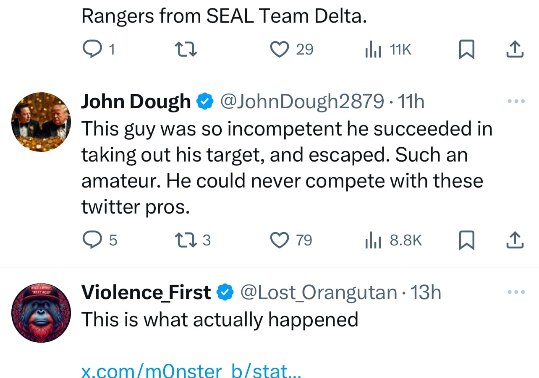View analytics showing 11K views
The height and width of the screenshot is (378, 539).
373,50
